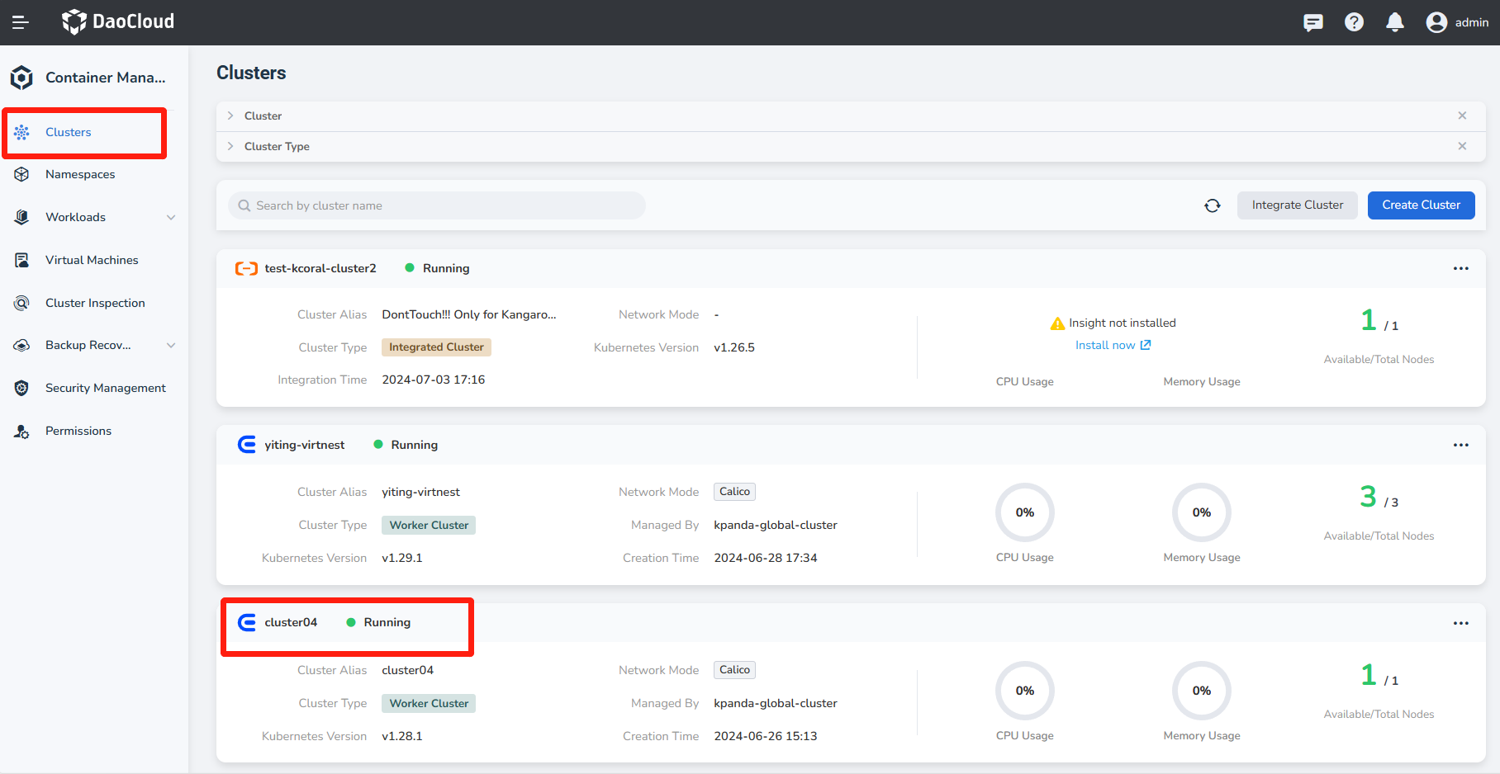Open the messages chat icon

[x=1312, y=22]
